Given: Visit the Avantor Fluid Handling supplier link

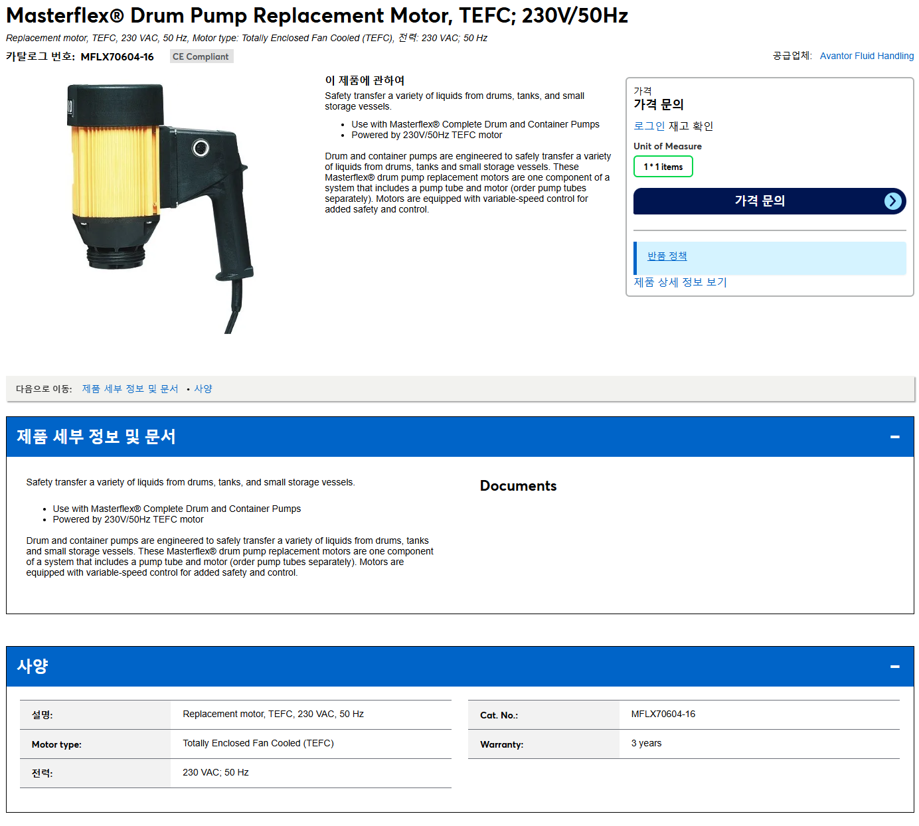Looking at the screenshot, I should click(x=867, y=56).
